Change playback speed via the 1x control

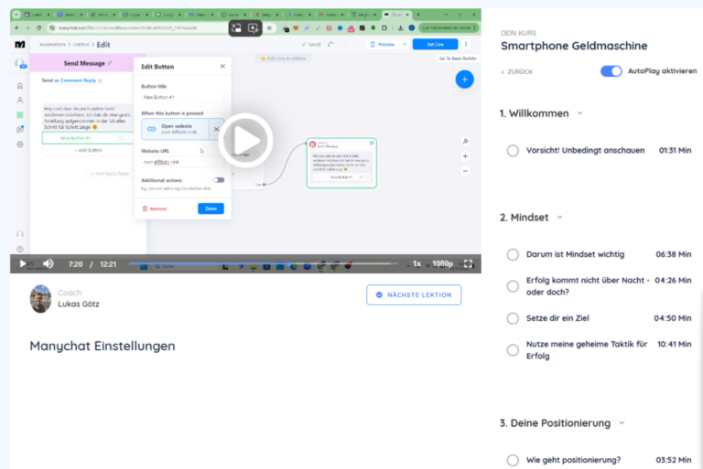417,264
